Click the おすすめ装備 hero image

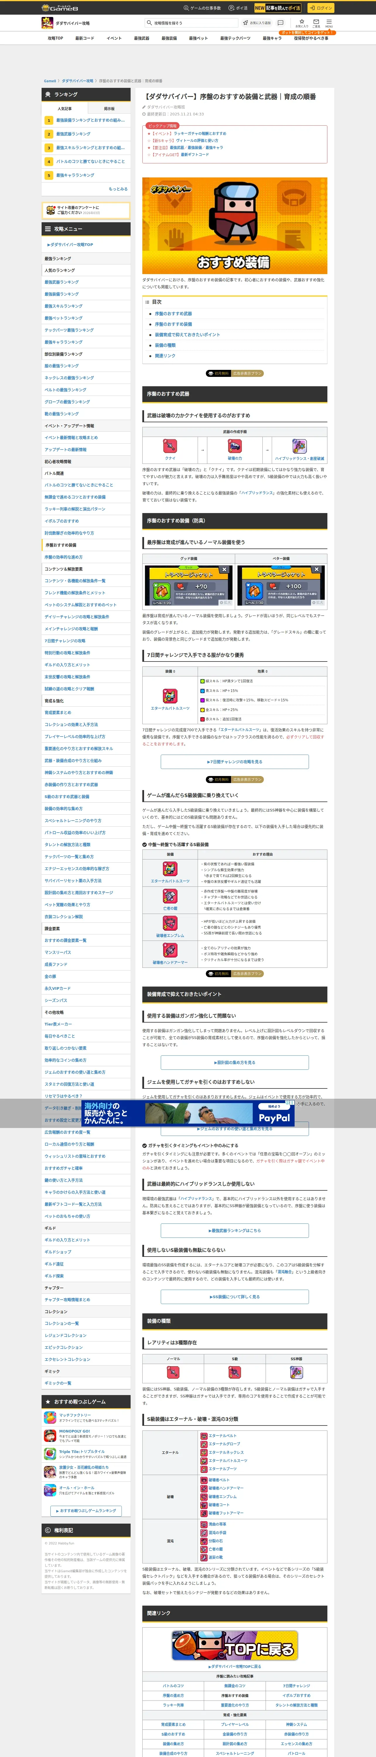235,226
